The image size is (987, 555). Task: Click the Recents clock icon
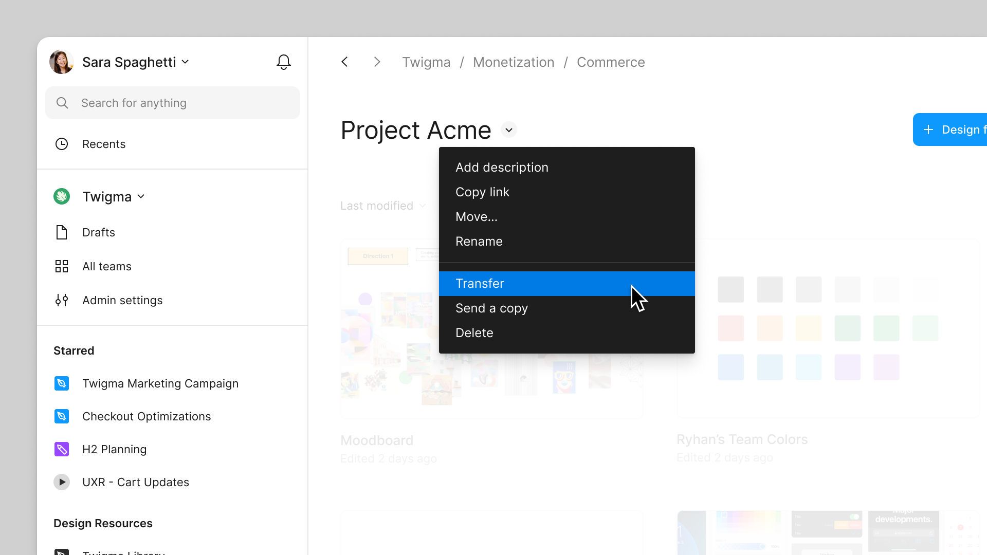[62, 144]
